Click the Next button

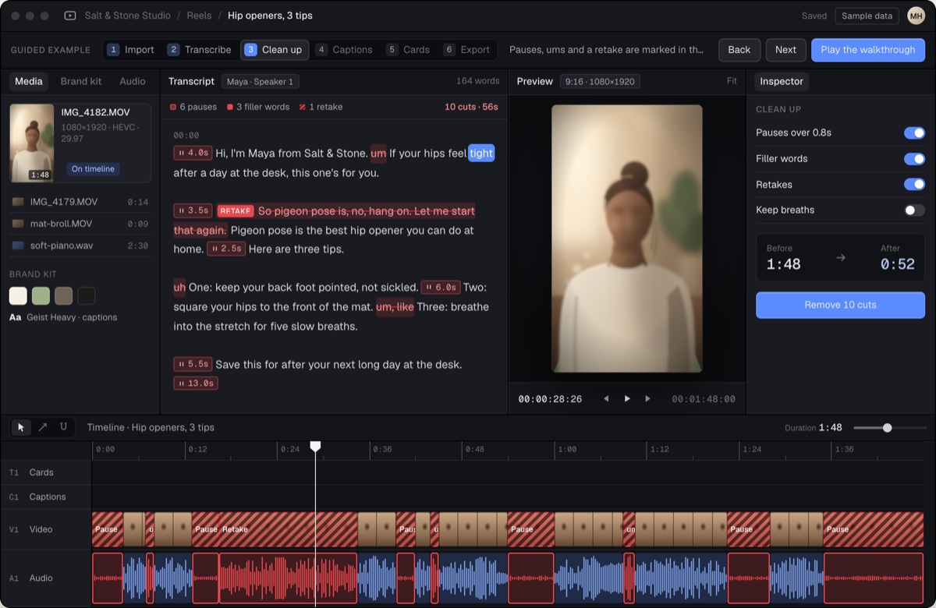click(x=785, y=50)
